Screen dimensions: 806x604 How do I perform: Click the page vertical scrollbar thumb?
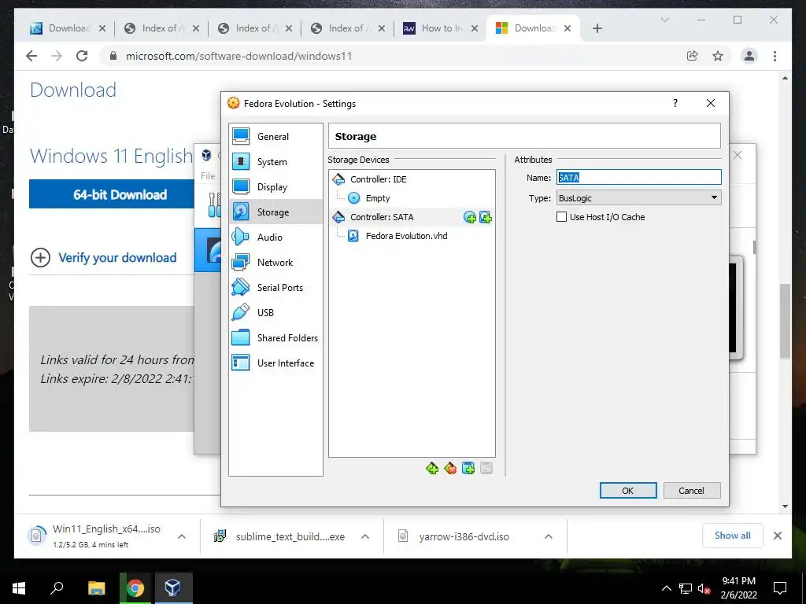(x=785, y=321)
